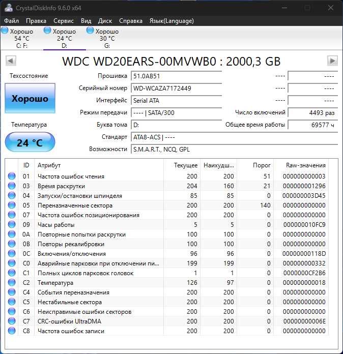Click status icon for Повторы рекалибровки
343x354 pixels.
[x=12, y=244]
